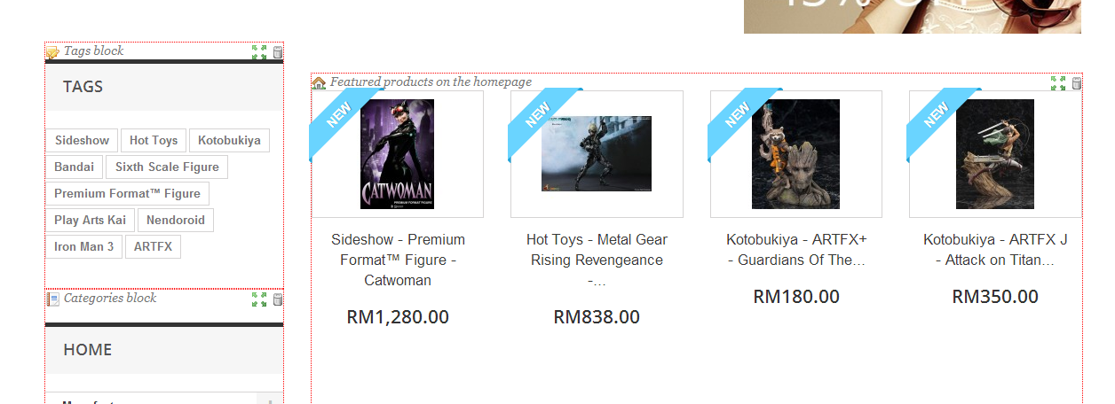Image resolution: width=1115 pixels, height=404 pixels.
Task: Open the Premium Format™ Figure tag
Action: click(x=127, y=193)
